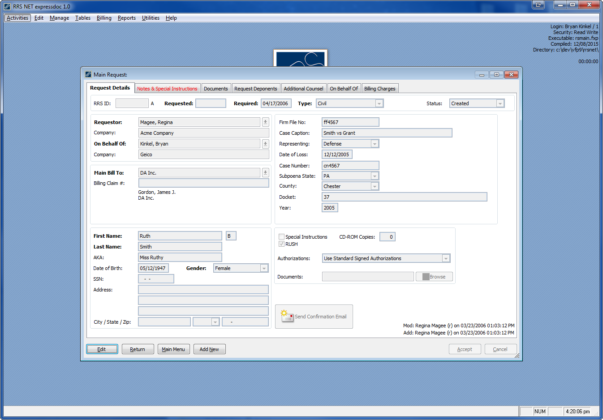Click the Year field showing 2005
This screenshot has width=603, height=420.
point(330,208)
